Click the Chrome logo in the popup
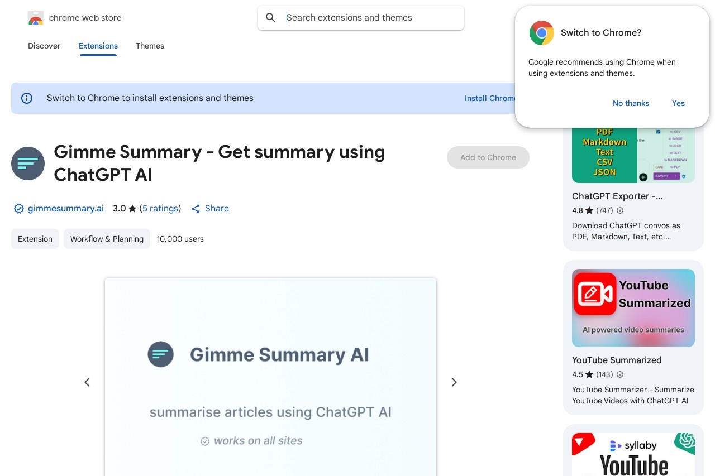The width and height of the screenshot is (715, 476). (x=542, y=33)
